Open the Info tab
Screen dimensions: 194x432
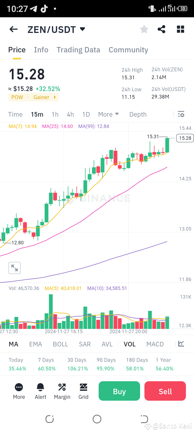41,50
